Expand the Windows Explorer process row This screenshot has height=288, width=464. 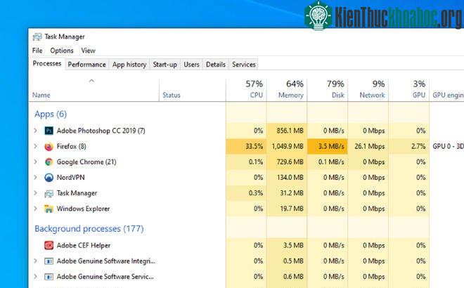36,209
